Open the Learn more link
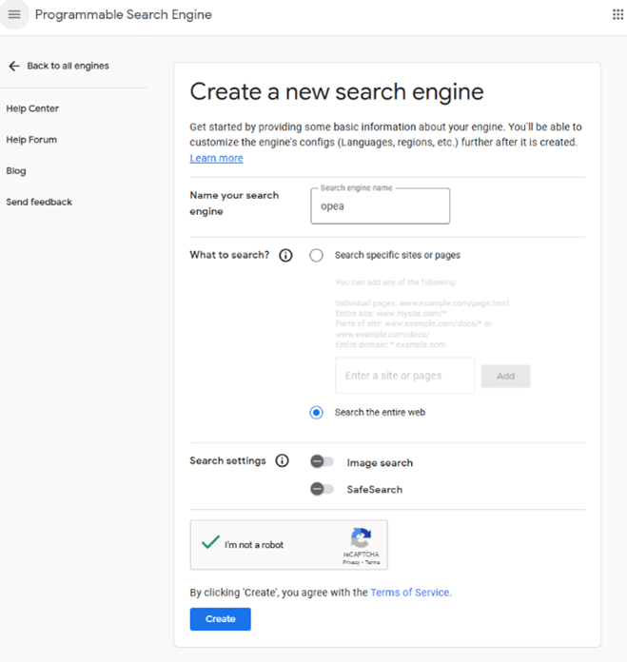Viewport: 627px width, 662px height. click(216, 158)
